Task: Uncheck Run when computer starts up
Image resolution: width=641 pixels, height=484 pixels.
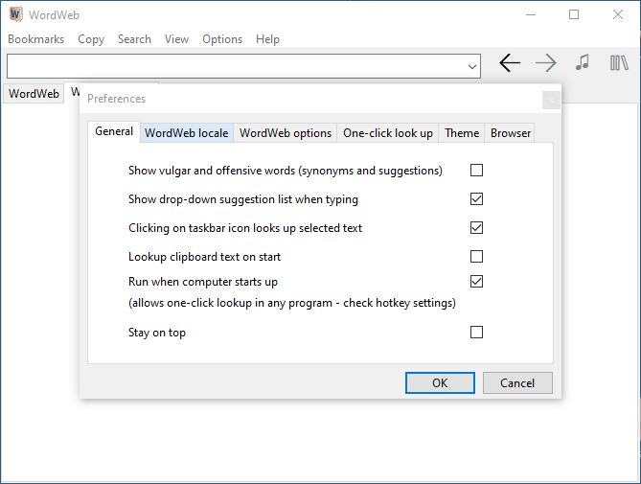Action: point(476,281)
